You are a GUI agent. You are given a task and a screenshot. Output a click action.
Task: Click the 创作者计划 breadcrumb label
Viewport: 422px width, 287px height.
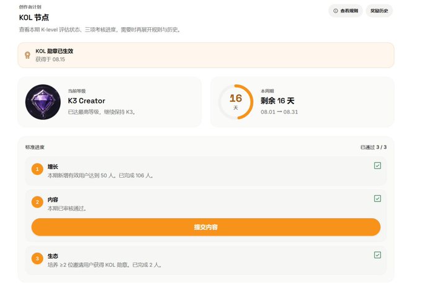pos(30,7)
